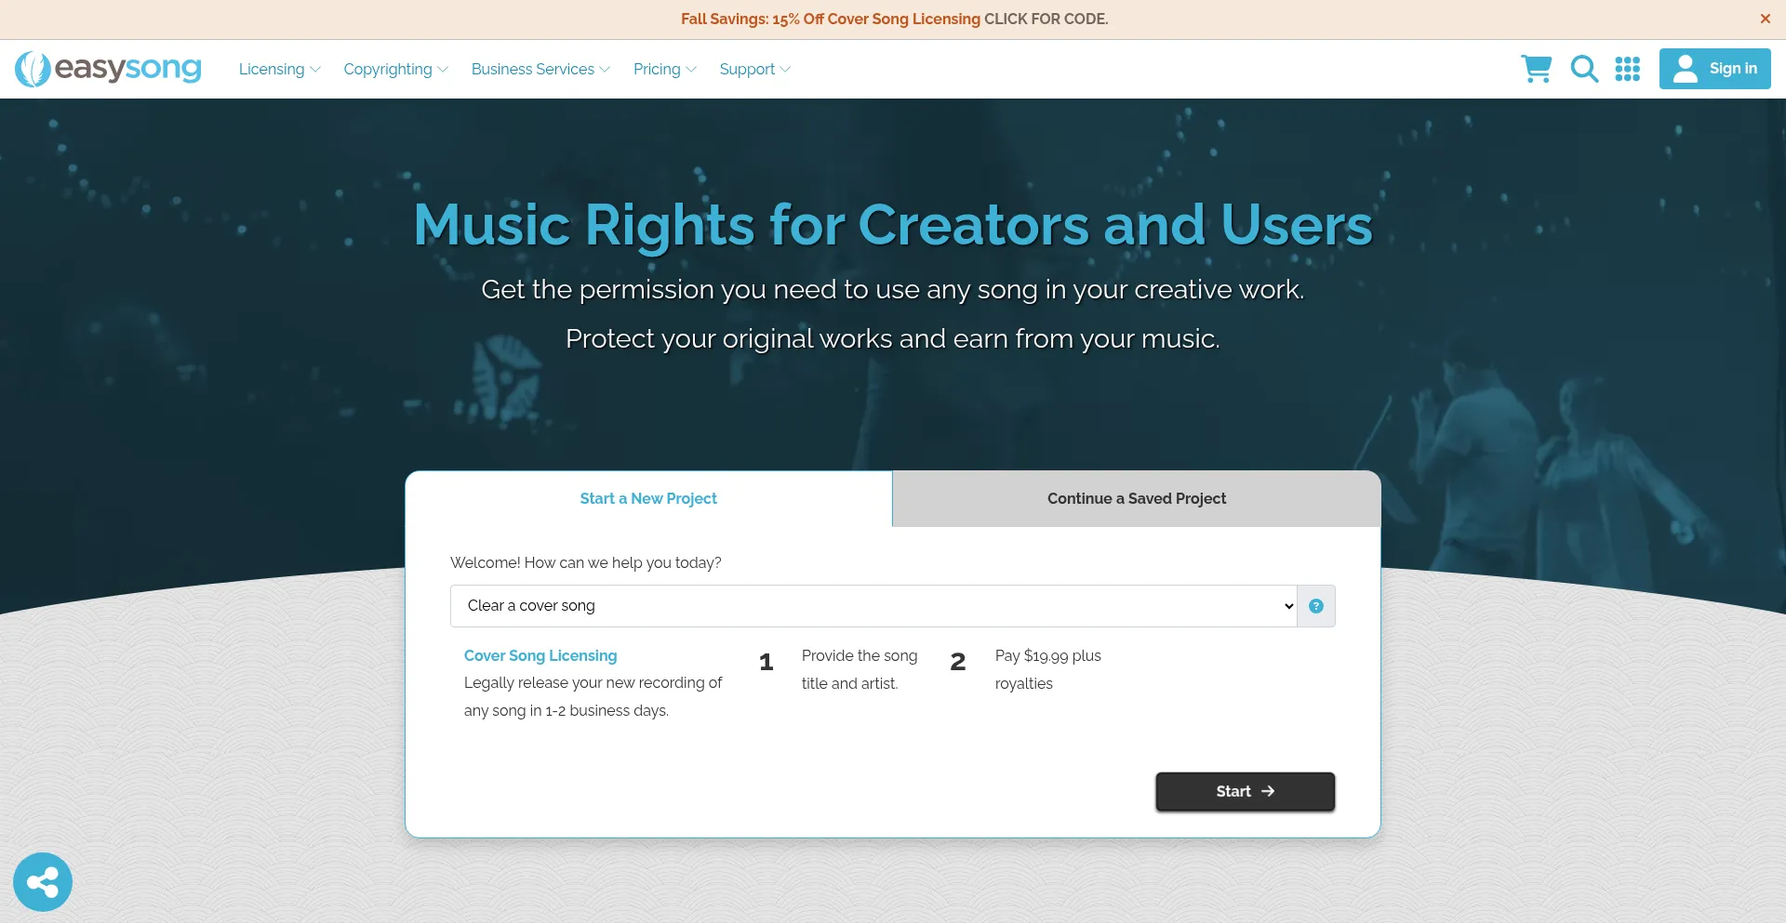Screen dimensions: 1786x923
Task: Switch to Continue a Saved Project tab
Action: tap(1136, 499)
